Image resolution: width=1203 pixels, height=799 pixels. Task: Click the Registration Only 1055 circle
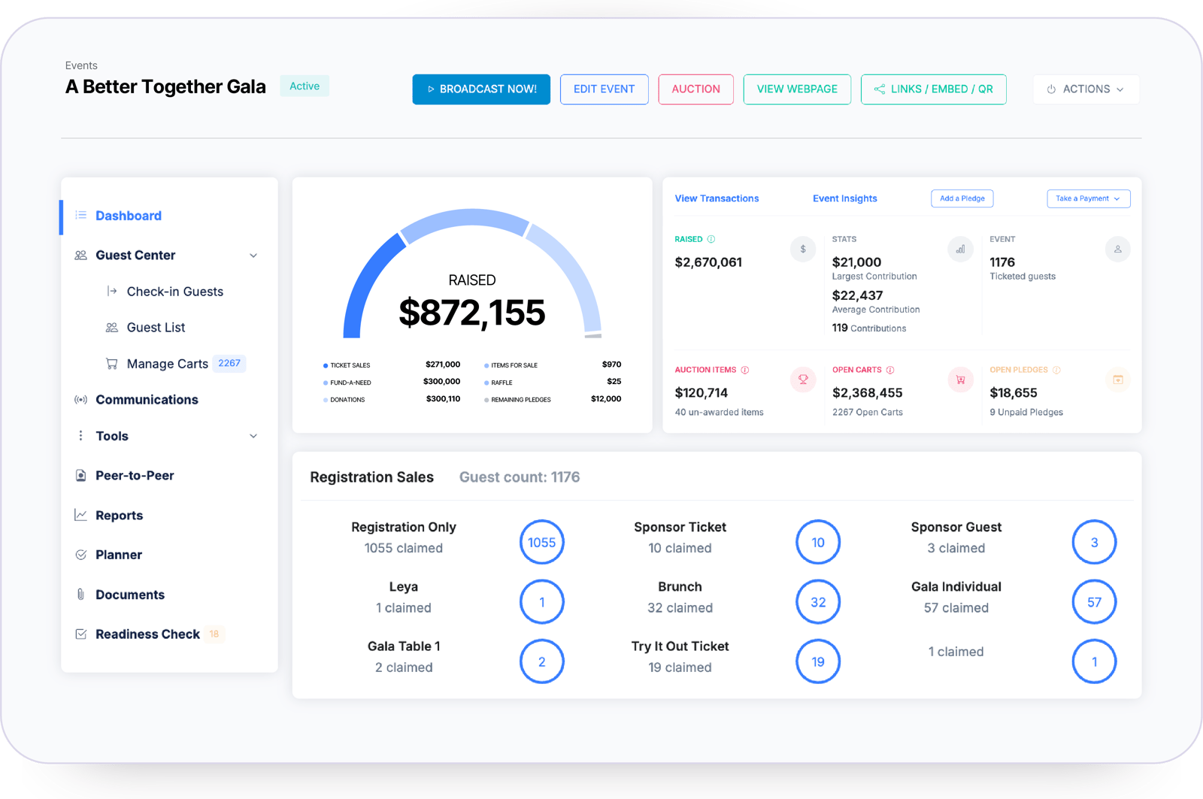(x=542, y=543)
